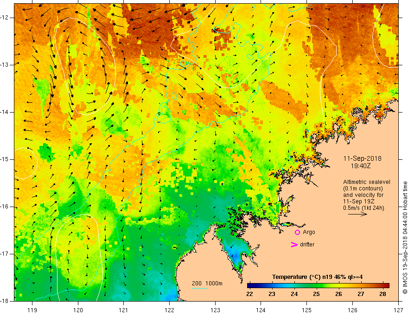
Task: Click the dark blue end of temperature color bar
Action: coord(250,285)
